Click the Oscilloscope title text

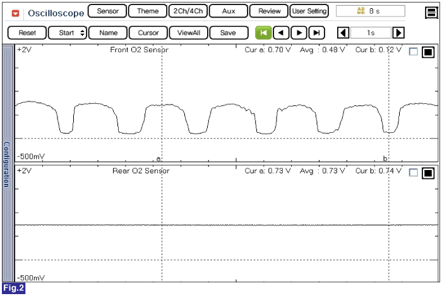point(56,13)
